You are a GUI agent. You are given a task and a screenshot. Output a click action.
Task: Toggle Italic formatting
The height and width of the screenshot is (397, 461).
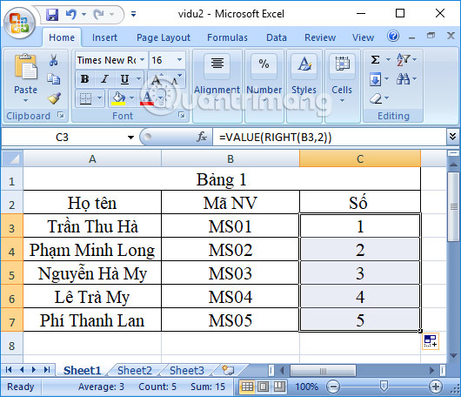[104, 79]
